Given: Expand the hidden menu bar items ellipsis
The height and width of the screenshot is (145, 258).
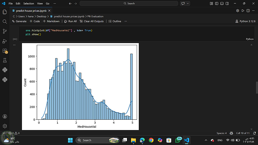Looking at the screenshot, I should (x=55, y=3).
